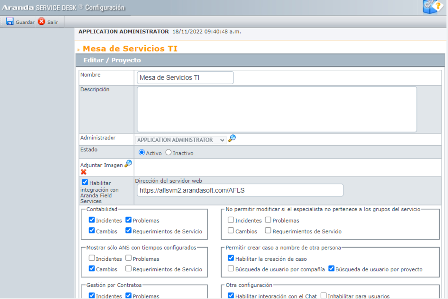Uncheck Cambios under Contabilidad
This screenshot has height=299, width=448.
click(x=92, y=230)
